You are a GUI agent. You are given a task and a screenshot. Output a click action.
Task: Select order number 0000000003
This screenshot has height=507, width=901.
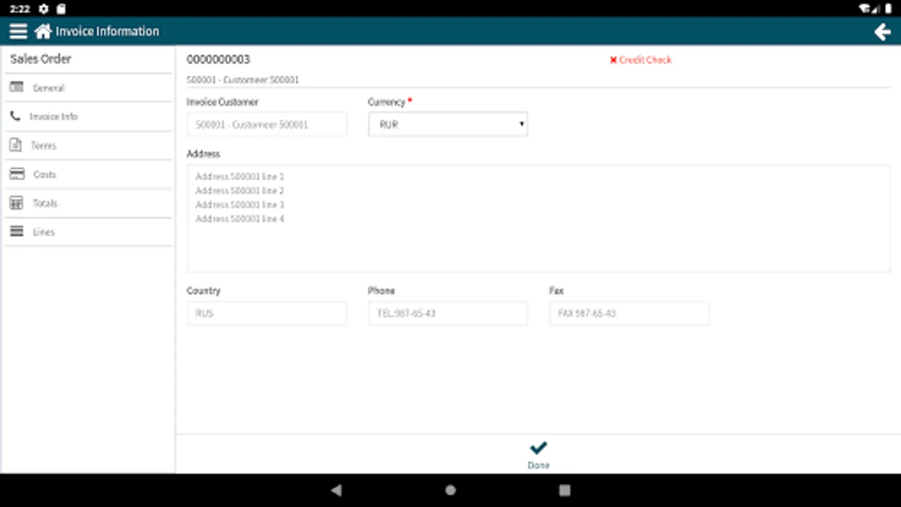(x=218, y=59)
